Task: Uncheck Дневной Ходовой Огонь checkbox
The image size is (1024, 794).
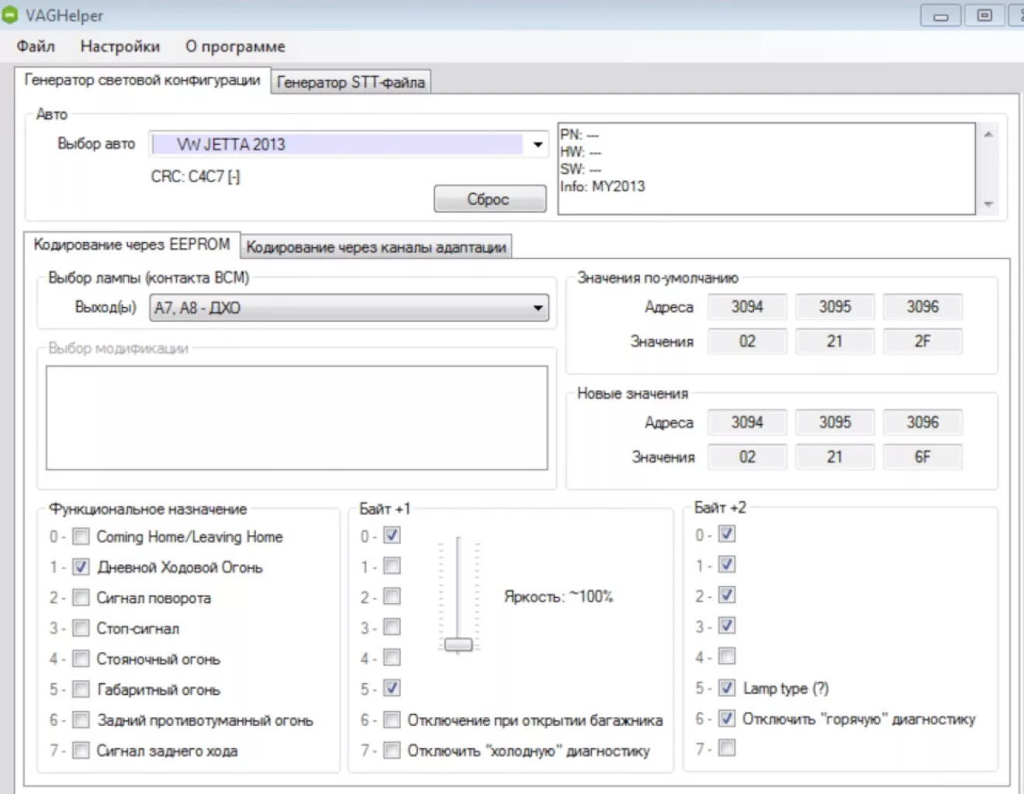Action: [x=81, y=567]
